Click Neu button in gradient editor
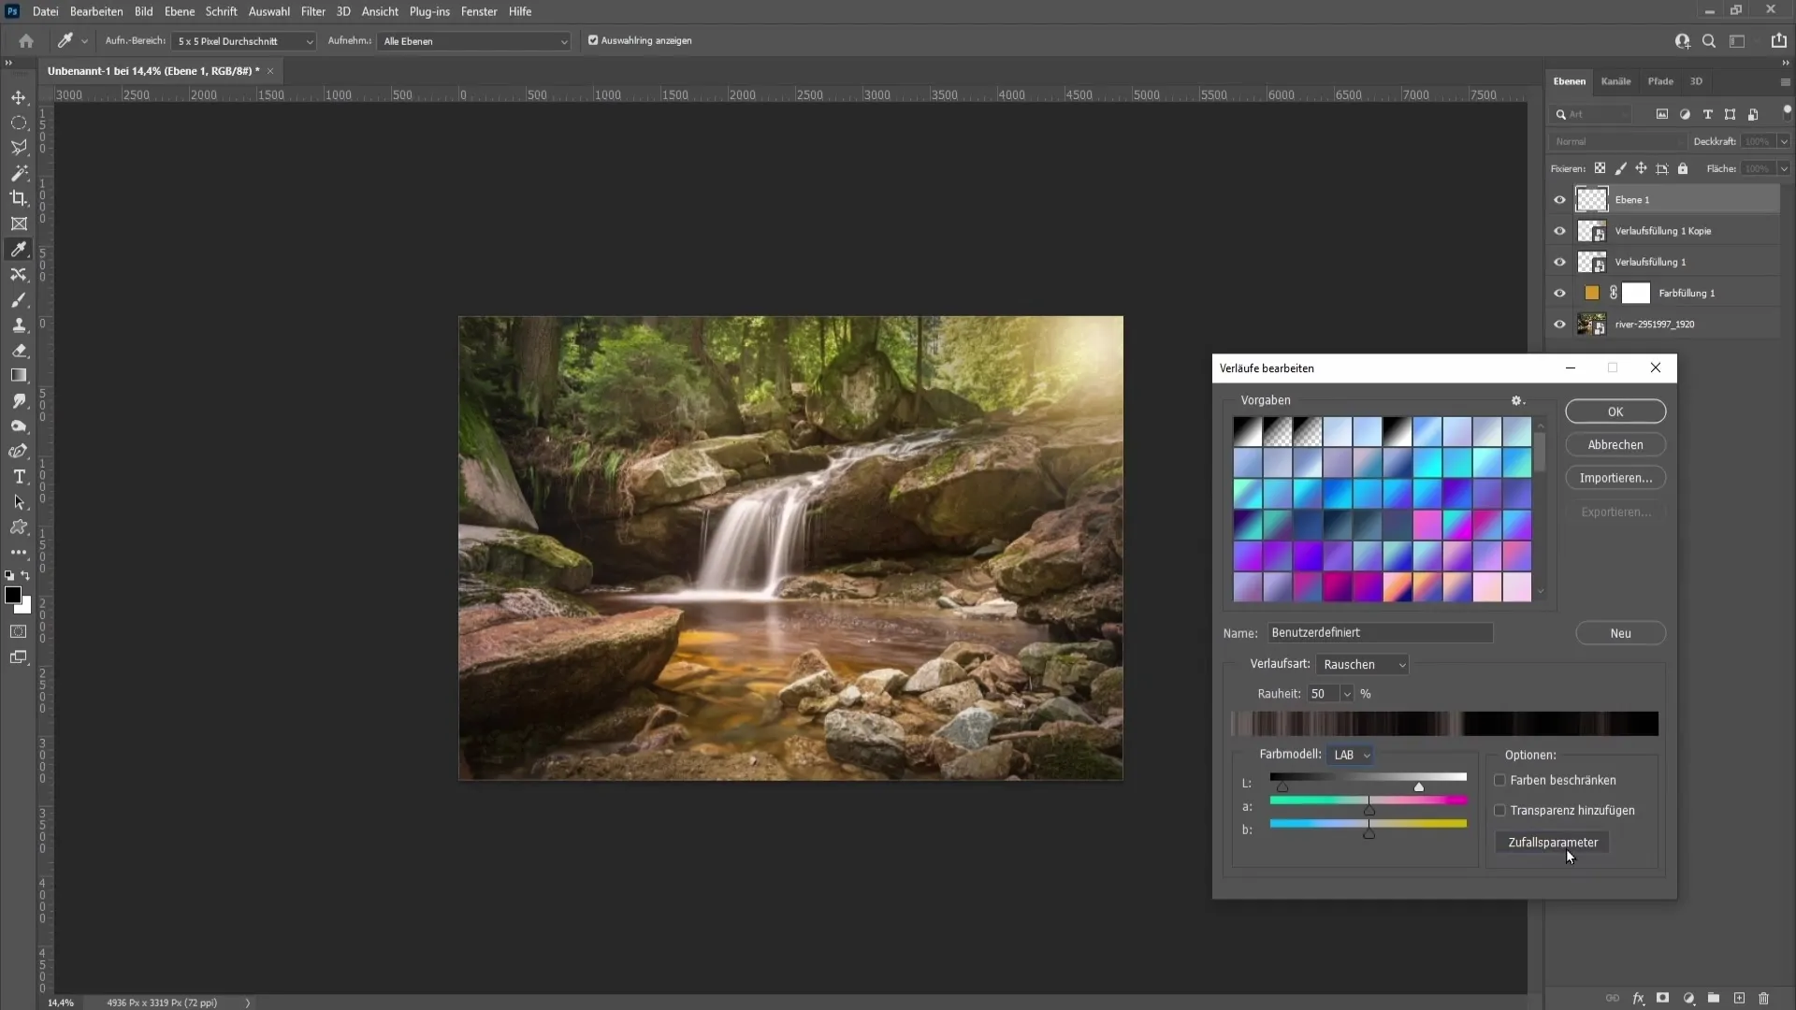 point(1623,634)
